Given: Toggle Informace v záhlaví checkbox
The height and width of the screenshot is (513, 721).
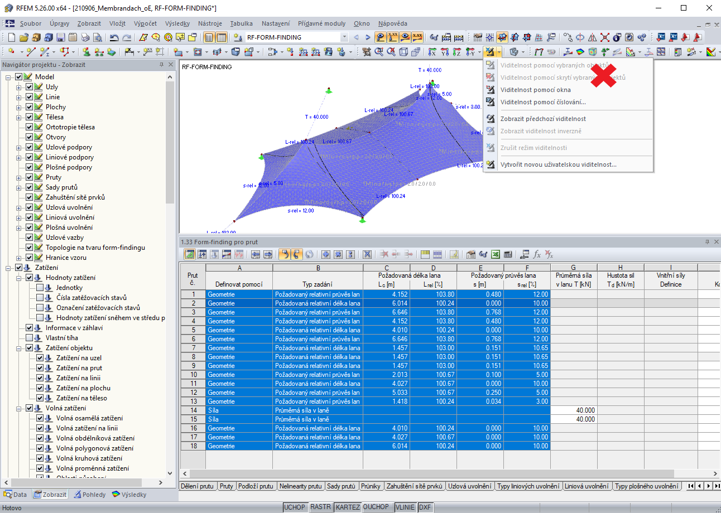Looking at the screenshot, I should click(x=30, y=328).
